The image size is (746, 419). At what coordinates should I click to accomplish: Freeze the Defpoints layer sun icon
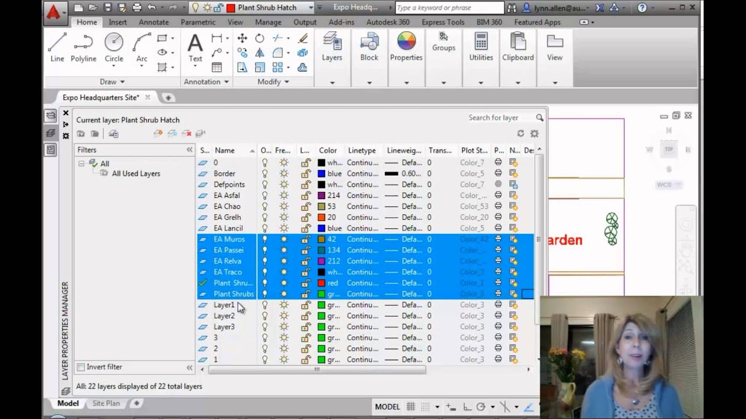pos(284,184)
